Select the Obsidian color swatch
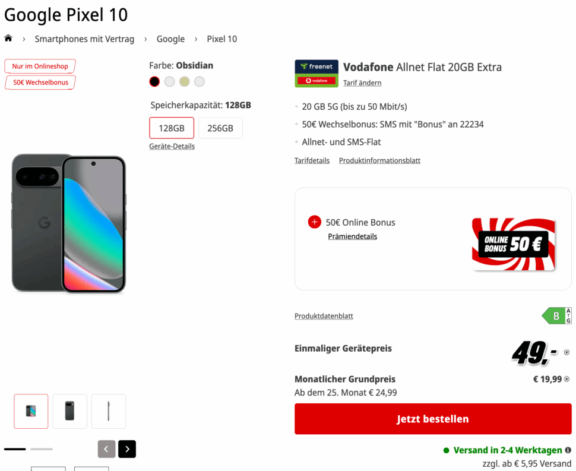This screenshot has height=471, width=576. (154, 81)
